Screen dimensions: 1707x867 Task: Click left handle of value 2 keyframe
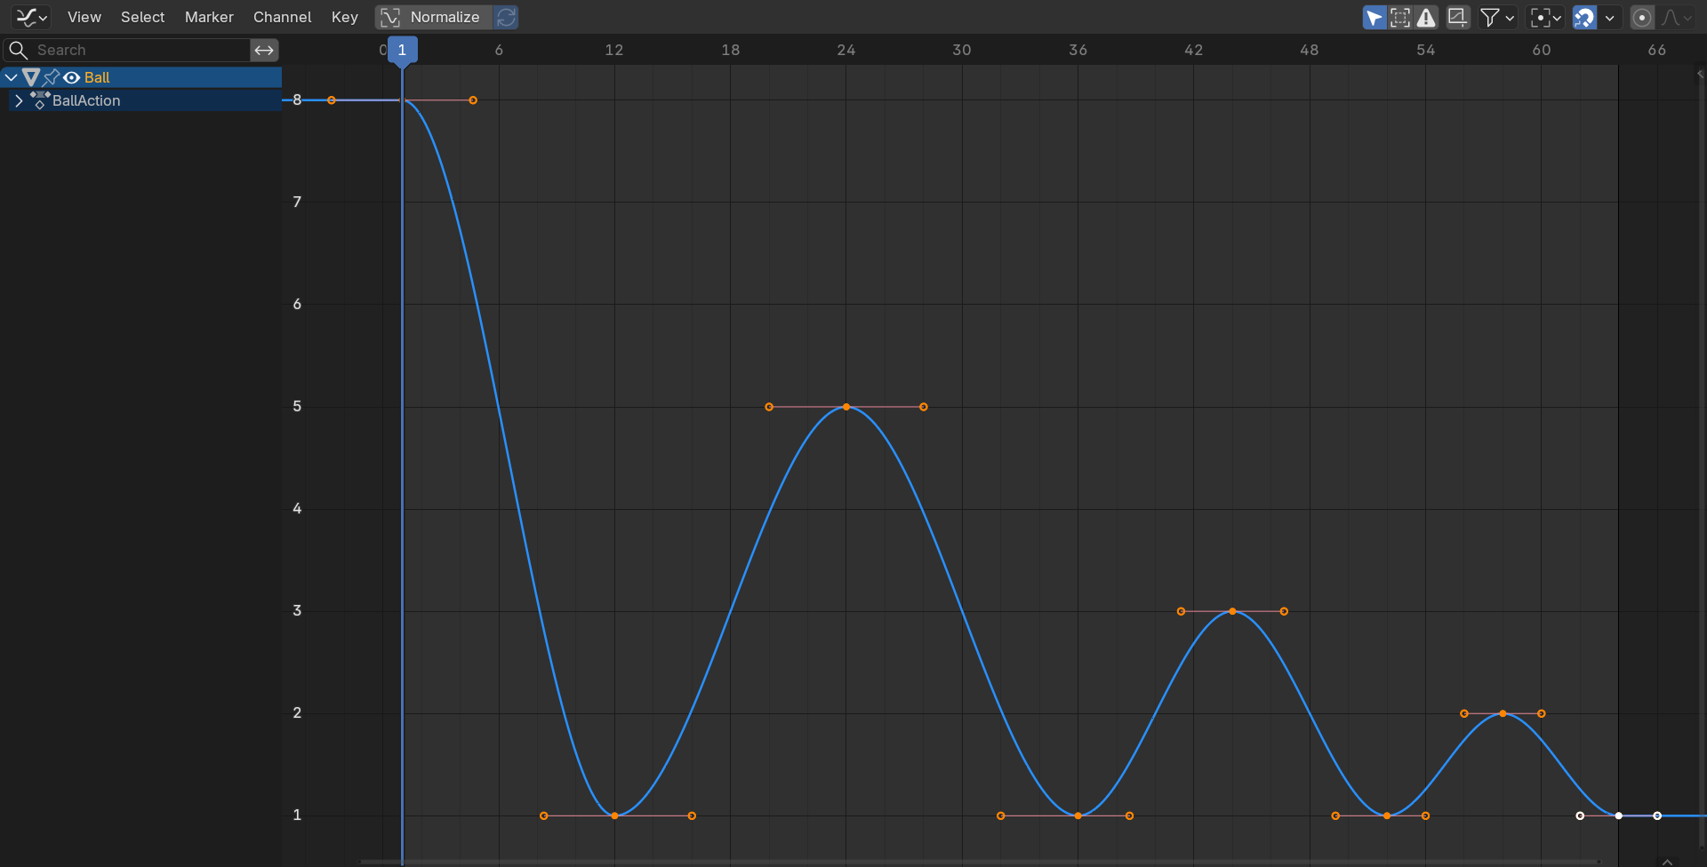tap(1464, 713)
